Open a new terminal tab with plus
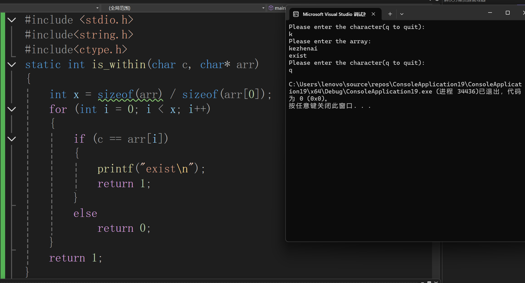Image resolution: width=525 pixels, height=283 pixels. (x=390, y=14)
